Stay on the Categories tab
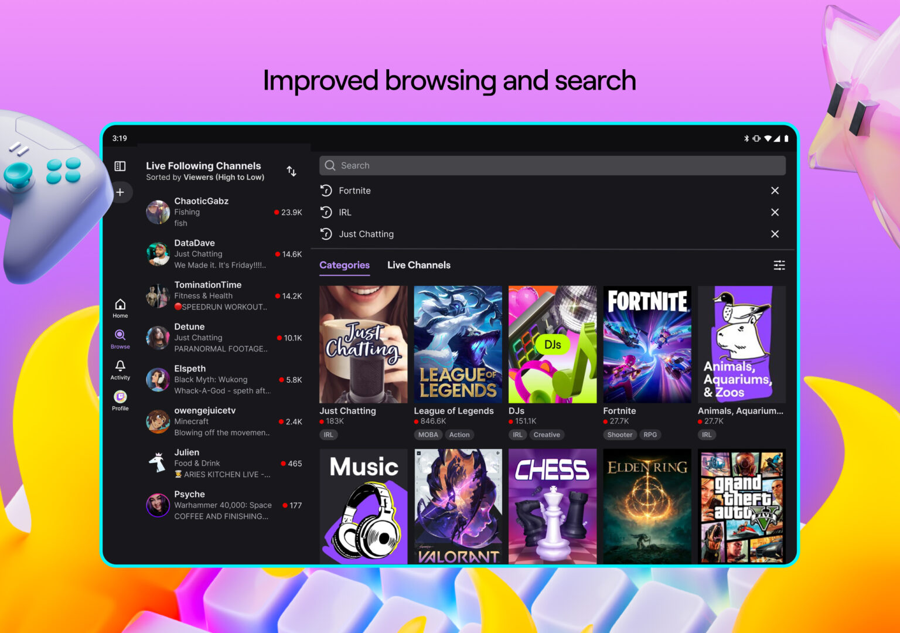 344,265
